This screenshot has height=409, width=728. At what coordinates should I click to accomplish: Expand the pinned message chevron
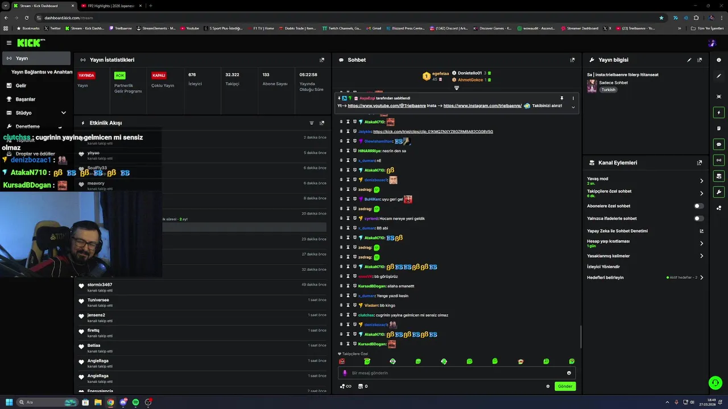coord(573,107)
